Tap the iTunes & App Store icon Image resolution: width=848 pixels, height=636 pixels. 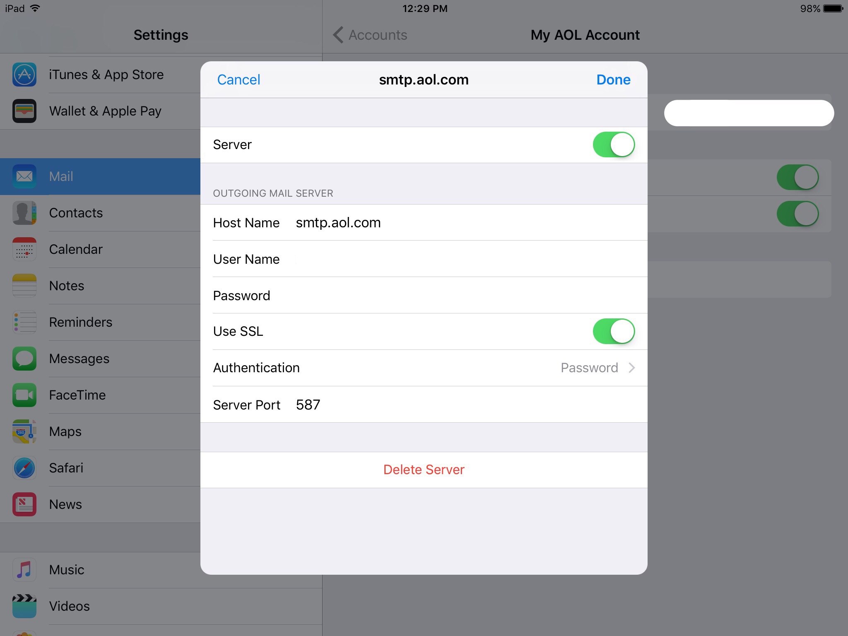tap(24, 75)
